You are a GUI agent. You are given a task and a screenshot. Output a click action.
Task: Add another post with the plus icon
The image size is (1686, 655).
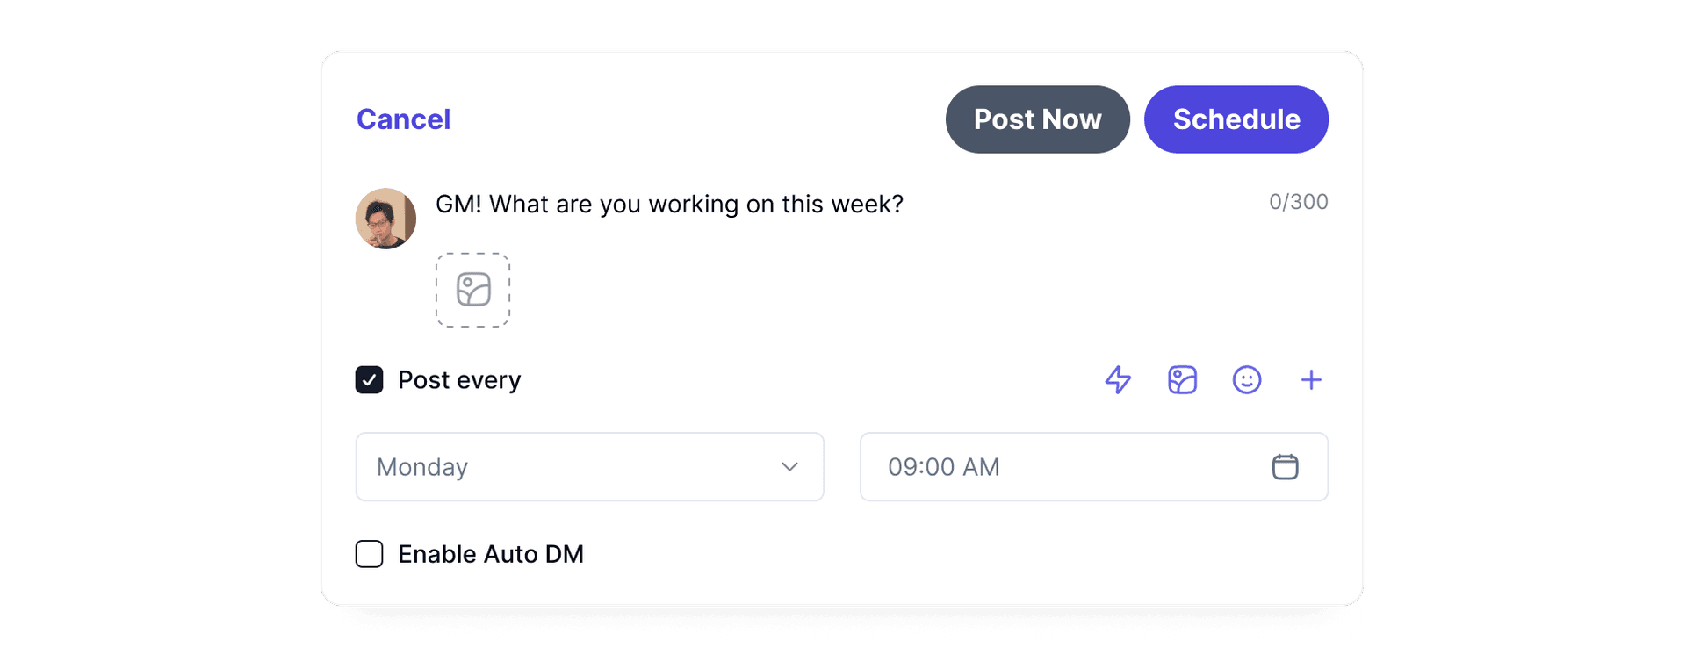pyautogui.click(x=1312, y=379)
